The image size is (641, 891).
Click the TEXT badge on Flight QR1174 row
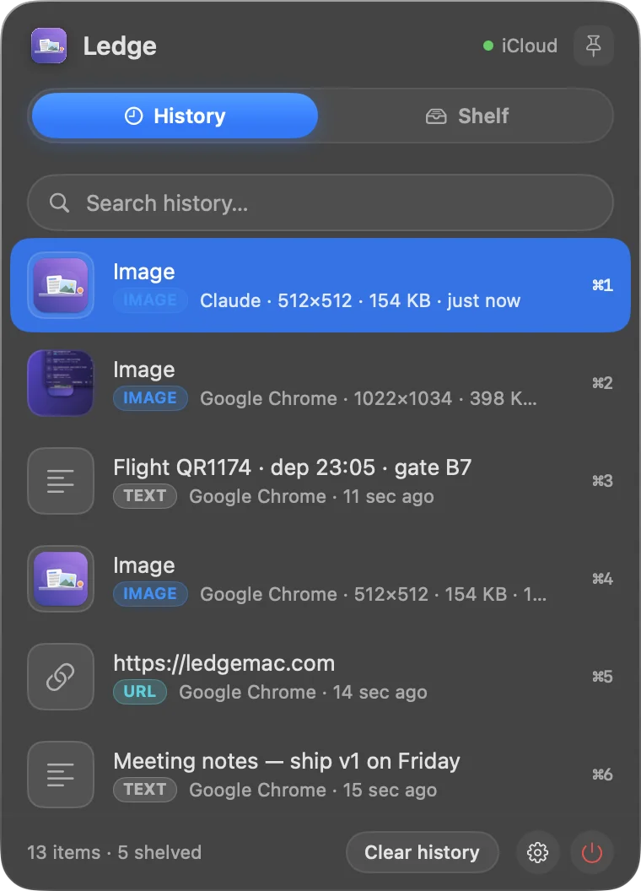click(x=145, y=495)
